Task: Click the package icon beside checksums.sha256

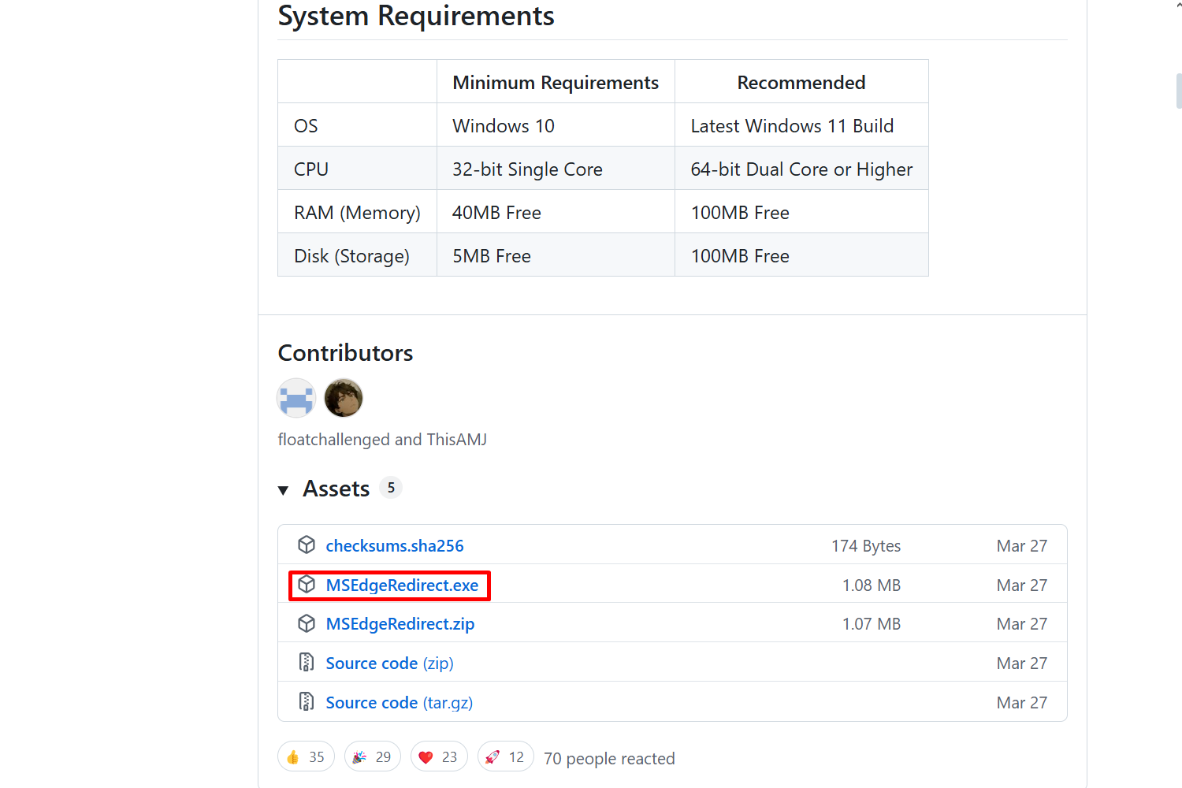Action: pos(307,545)
